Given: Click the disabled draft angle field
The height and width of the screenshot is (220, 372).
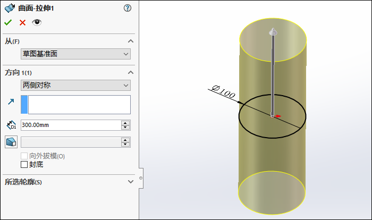Looking at the screenshot, I should tap(71, 142).
